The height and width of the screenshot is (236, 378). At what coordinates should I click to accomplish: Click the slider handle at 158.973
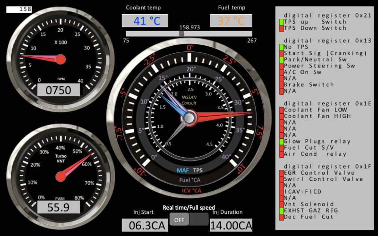click(x=181, y=34)
